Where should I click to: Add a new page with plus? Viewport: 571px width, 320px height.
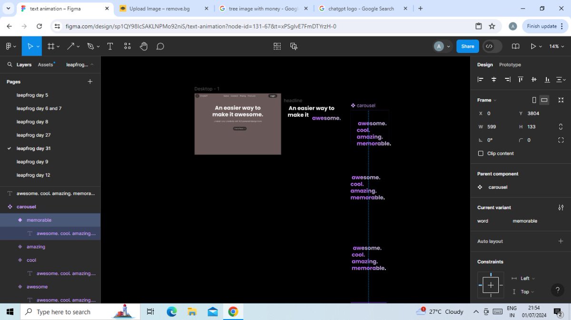[x=90, y=82]
